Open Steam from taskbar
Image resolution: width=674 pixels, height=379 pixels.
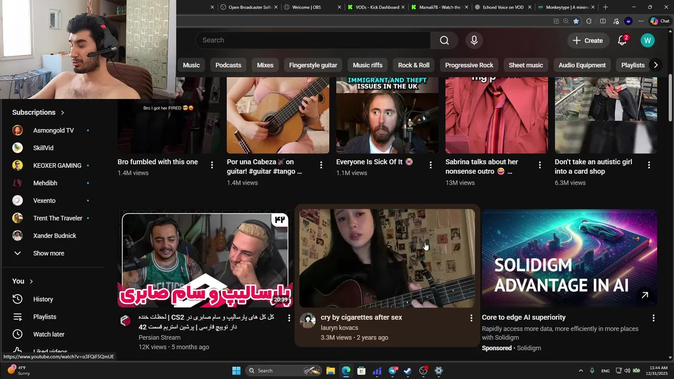pos(408,371)
